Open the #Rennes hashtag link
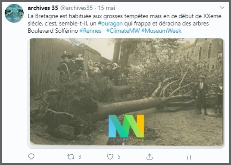The image size is (231, 165). (90, 31)
